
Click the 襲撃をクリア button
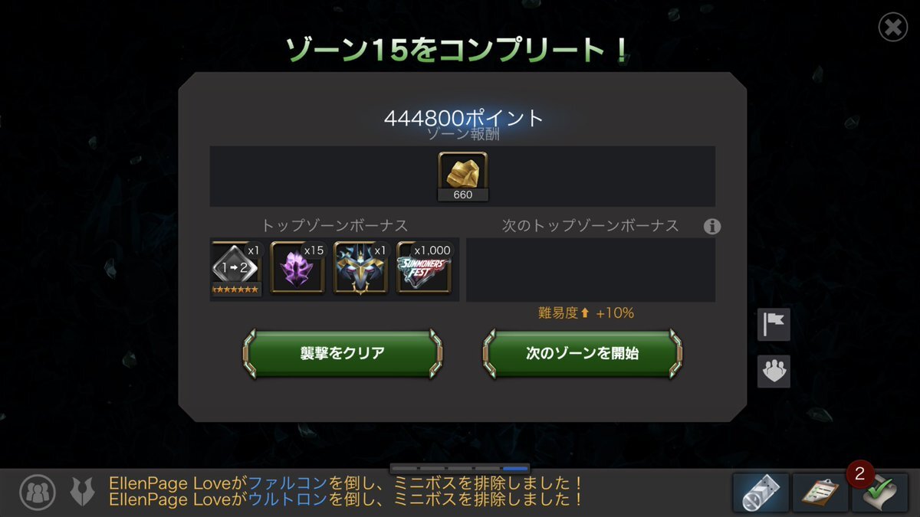343,353
